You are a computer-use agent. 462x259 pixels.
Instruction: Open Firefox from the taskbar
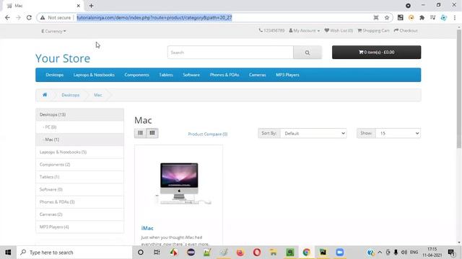coord(240,253)
